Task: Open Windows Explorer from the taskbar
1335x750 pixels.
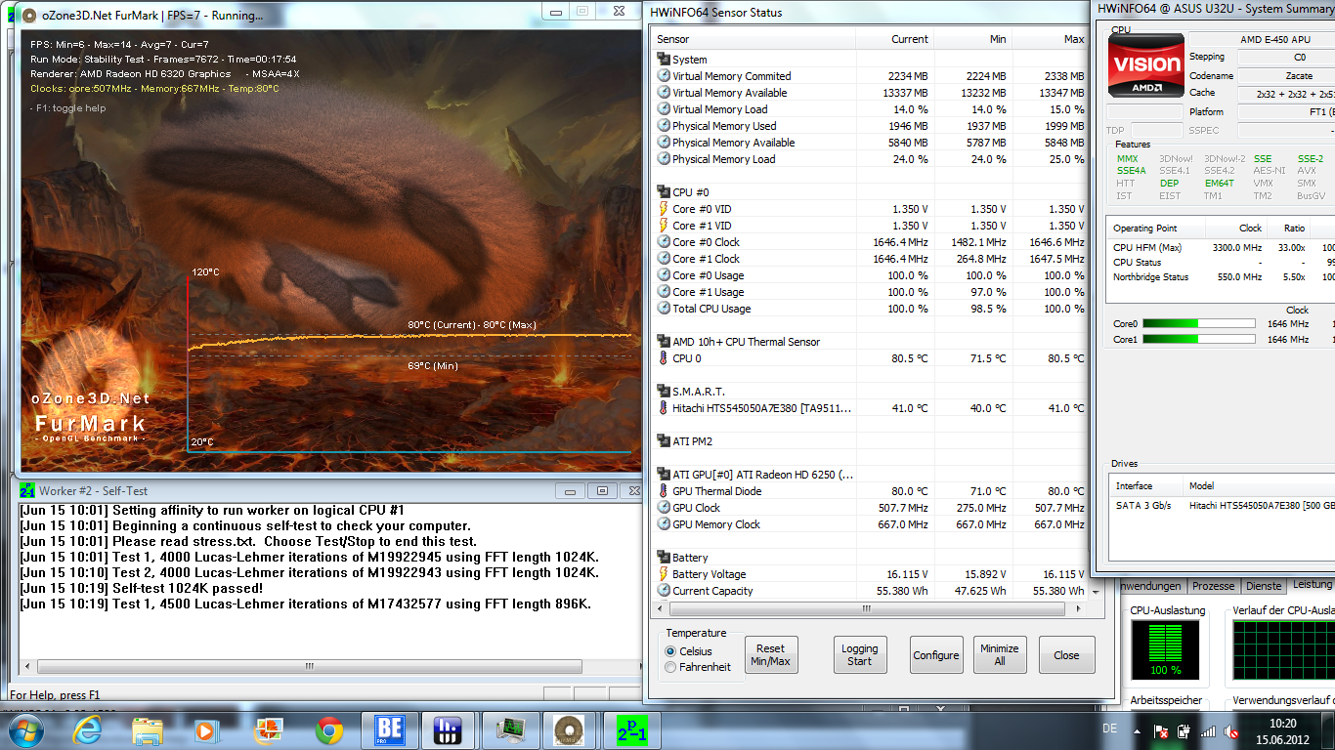Action: click(x=148, y=729)
